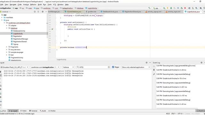The height and width of the screenshot is (115, 205).
Task: Open the Build menu
Action: point(40,4)
